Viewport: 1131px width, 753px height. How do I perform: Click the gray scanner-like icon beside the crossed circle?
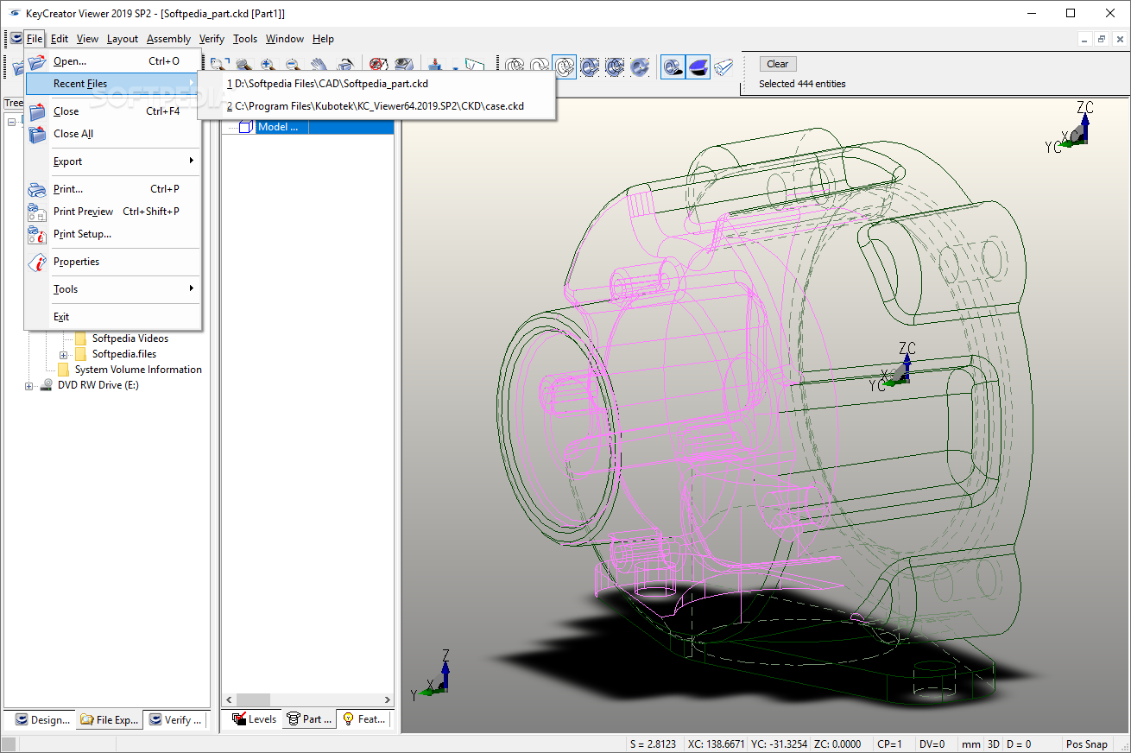point(403,66)
